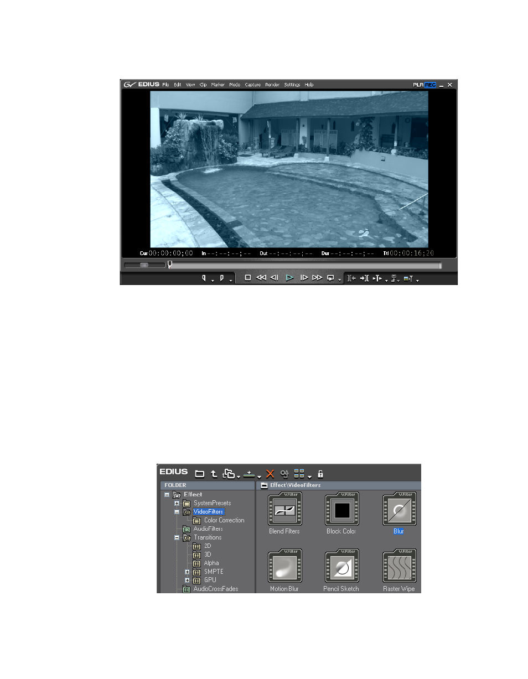This screenshot has height=679, width=528.
Task: Open the view mode dropdown arrow
Action: [x=309, y=476]
